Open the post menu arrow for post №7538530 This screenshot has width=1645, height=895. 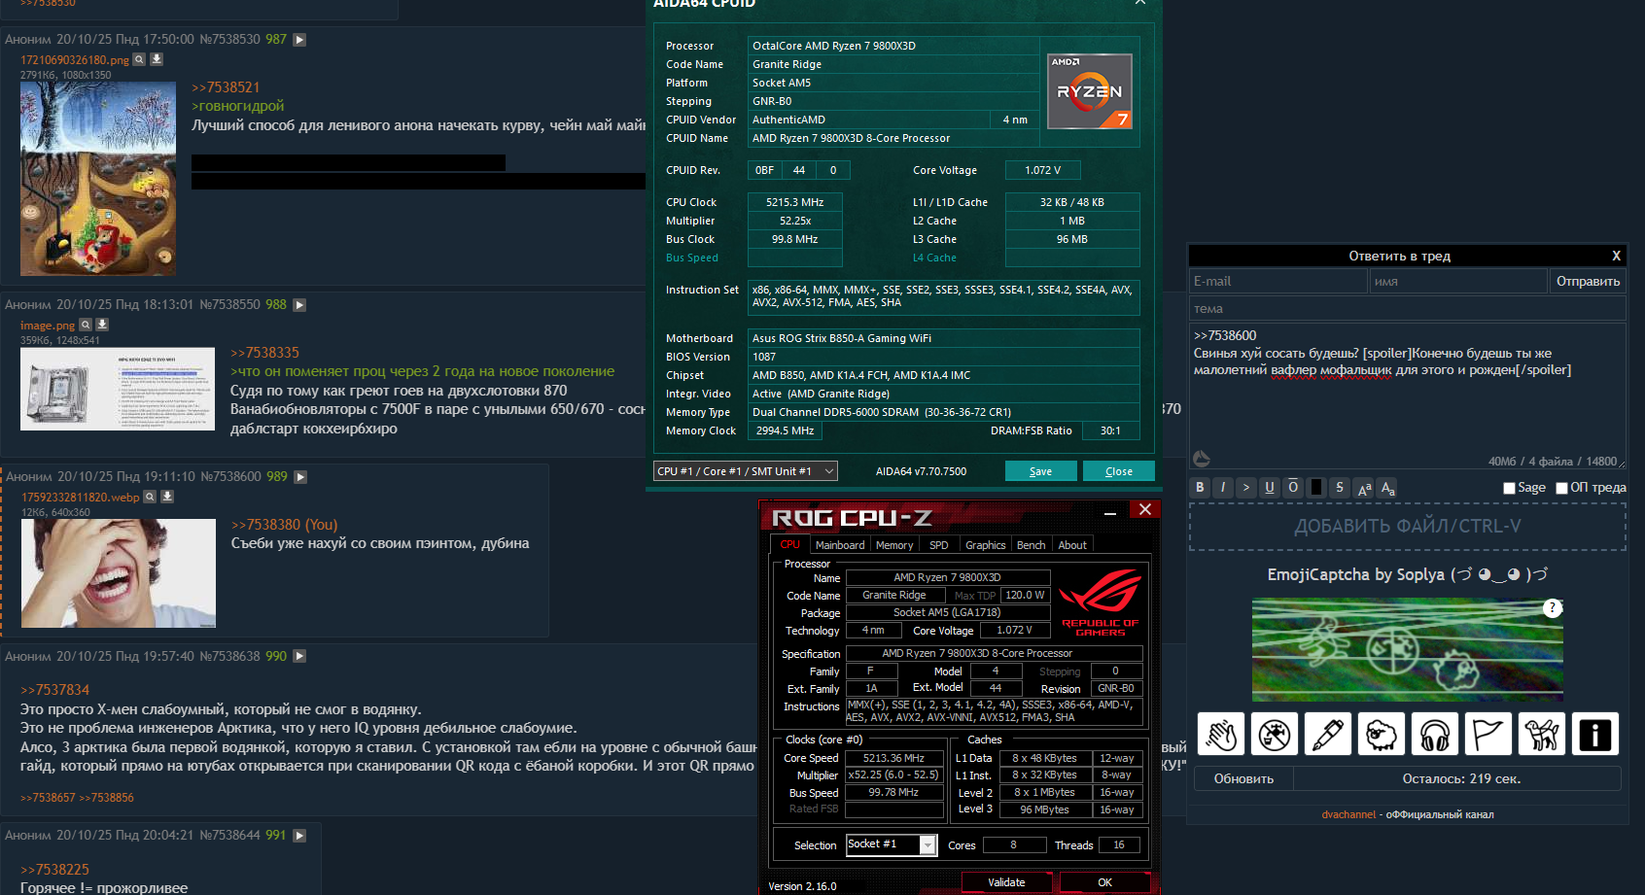coord(299,40)
